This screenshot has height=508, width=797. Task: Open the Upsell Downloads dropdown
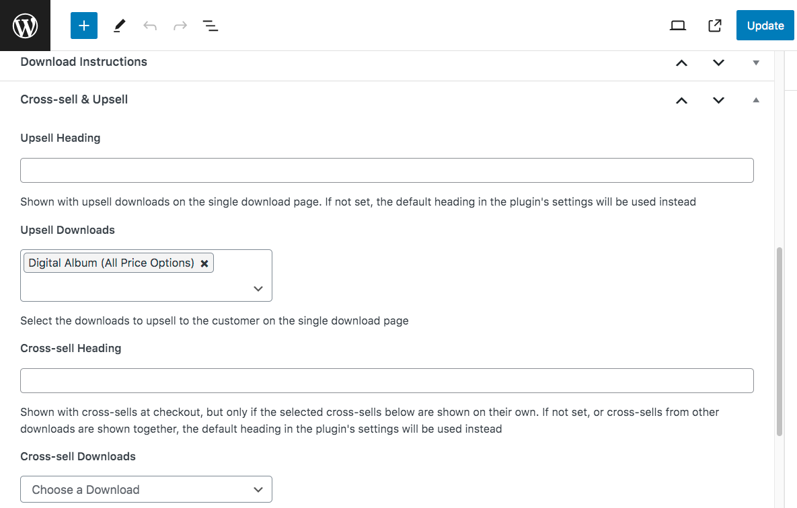coord(258,288)
